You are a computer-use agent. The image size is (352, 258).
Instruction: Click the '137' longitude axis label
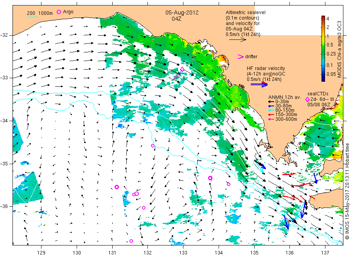coord(325,253)
